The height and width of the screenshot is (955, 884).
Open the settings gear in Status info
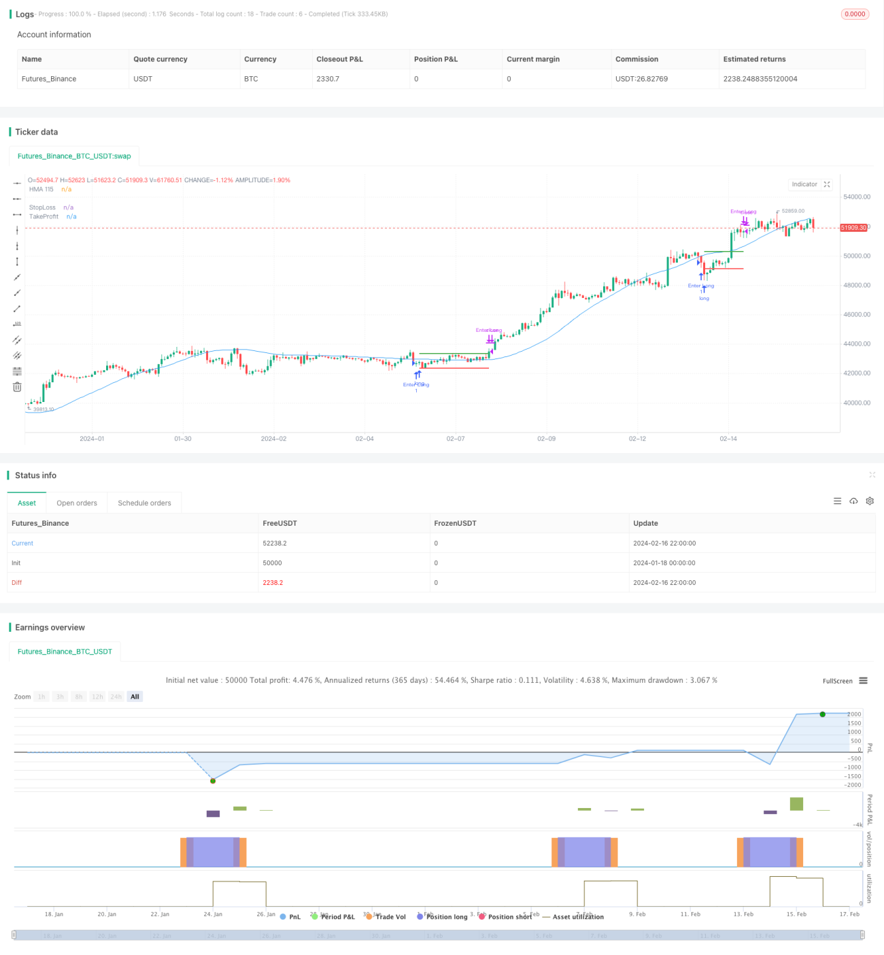(x=870, y=501)
